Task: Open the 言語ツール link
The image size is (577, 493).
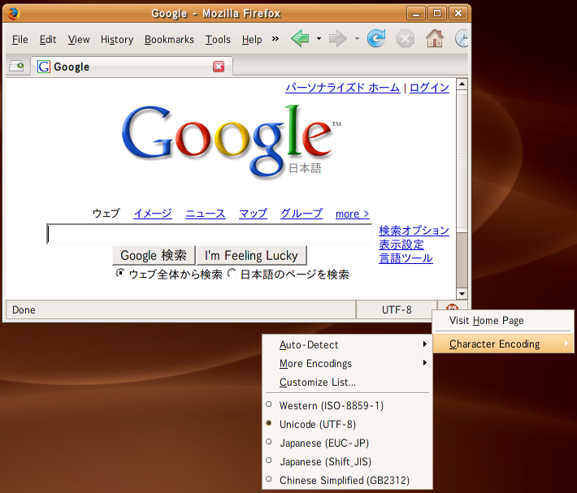Action: (x=406, y=258)
